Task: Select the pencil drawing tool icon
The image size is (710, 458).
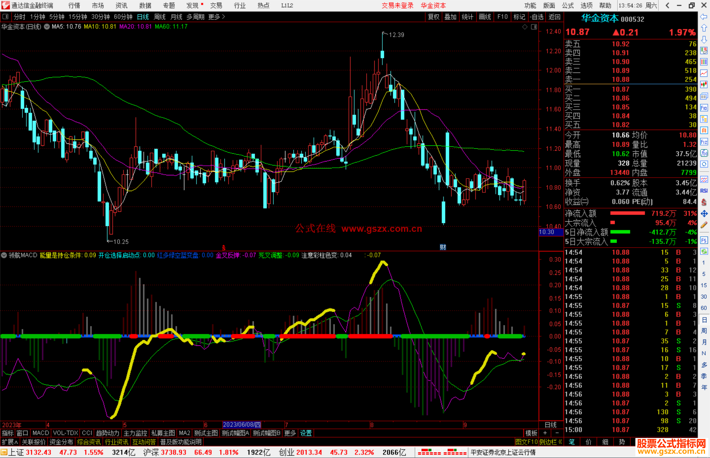Action: click(704, 225)
